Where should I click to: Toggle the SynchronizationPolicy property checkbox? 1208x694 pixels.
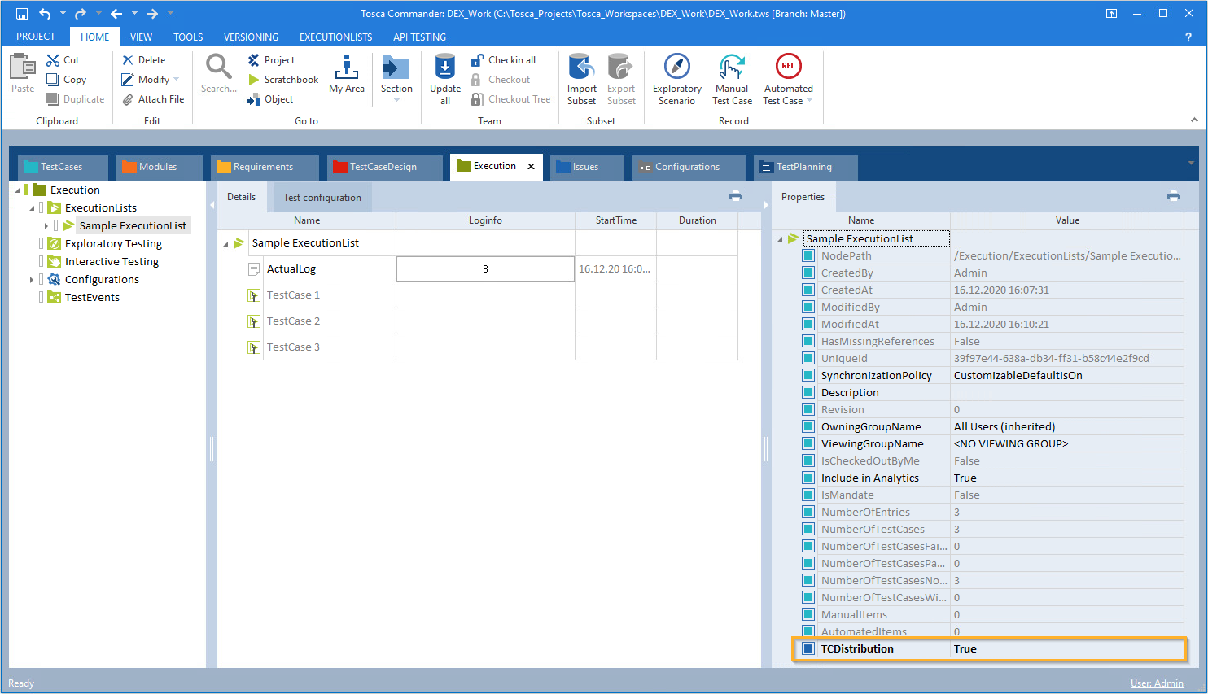(x=808, y=375)
